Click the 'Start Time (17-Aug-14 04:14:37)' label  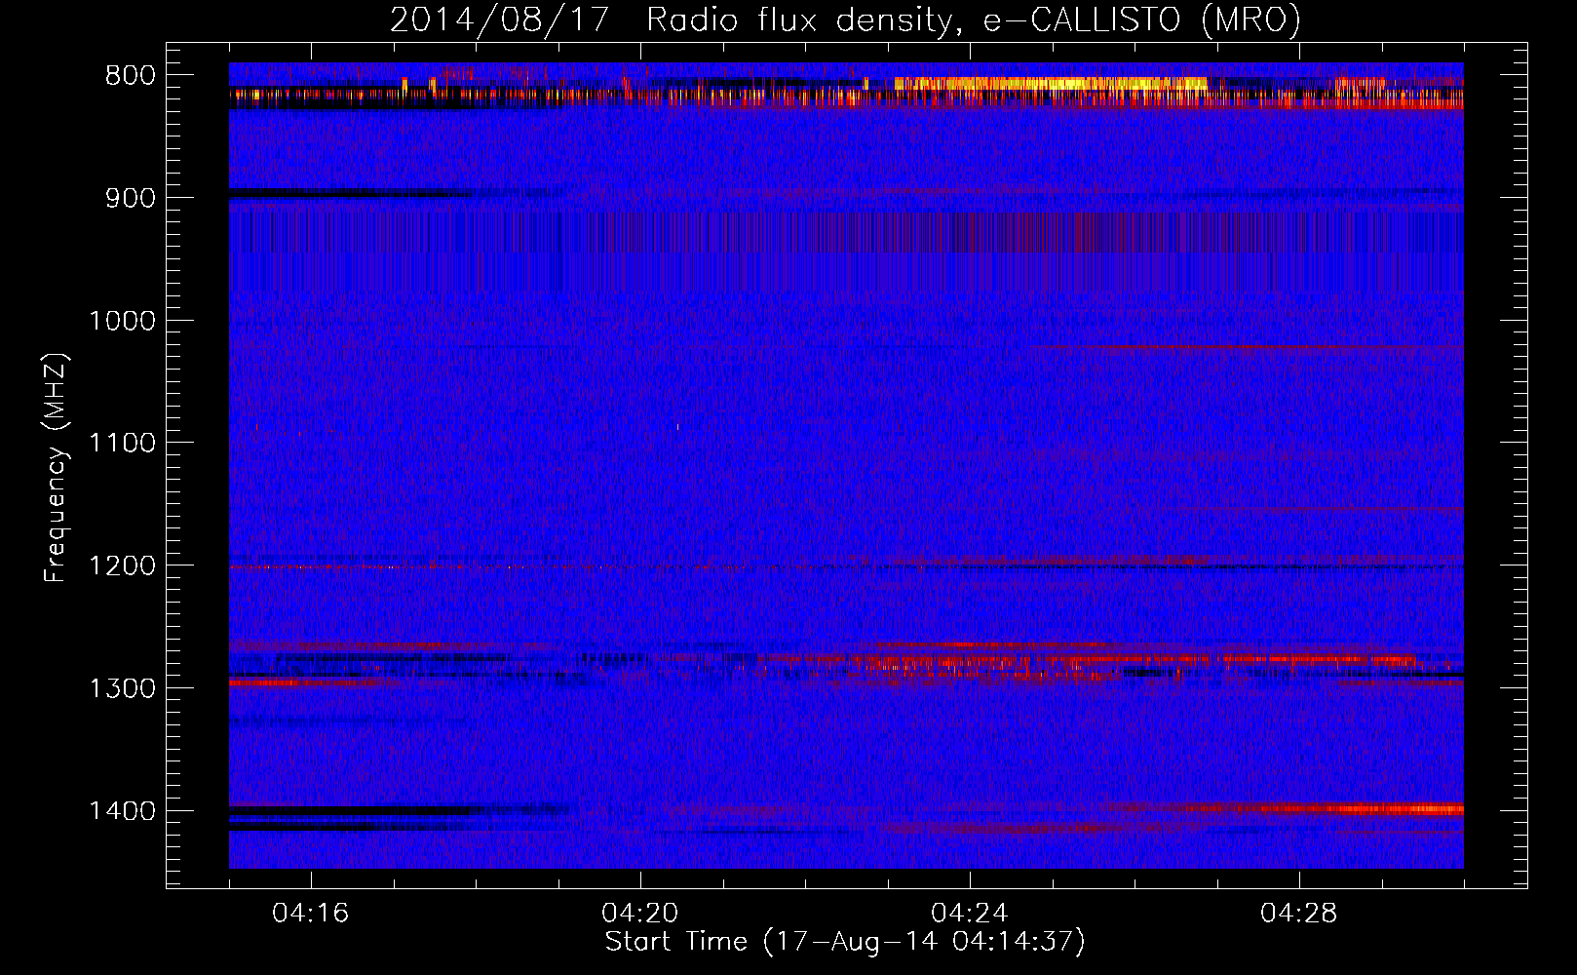845,942
